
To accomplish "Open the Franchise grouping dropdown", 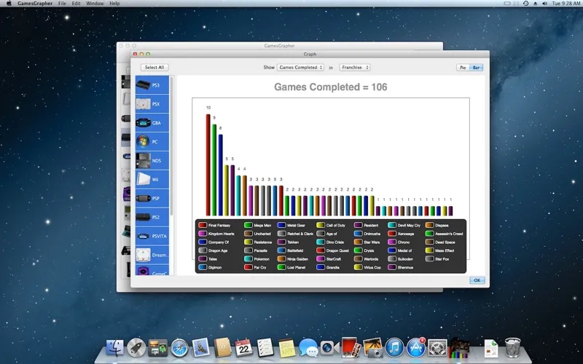I will click(x=355, y=67).
